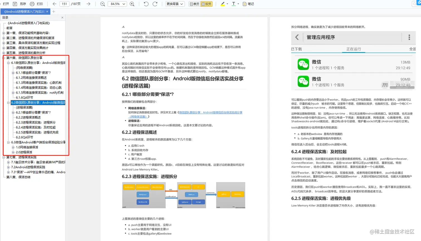Expand 6.2.1哪些部分需要保活 node

13,113
